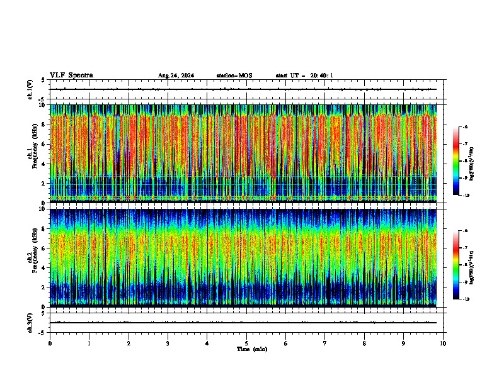Click ch.2 spectrogram's "6" kHz tick label

click(x=44, y=248)
